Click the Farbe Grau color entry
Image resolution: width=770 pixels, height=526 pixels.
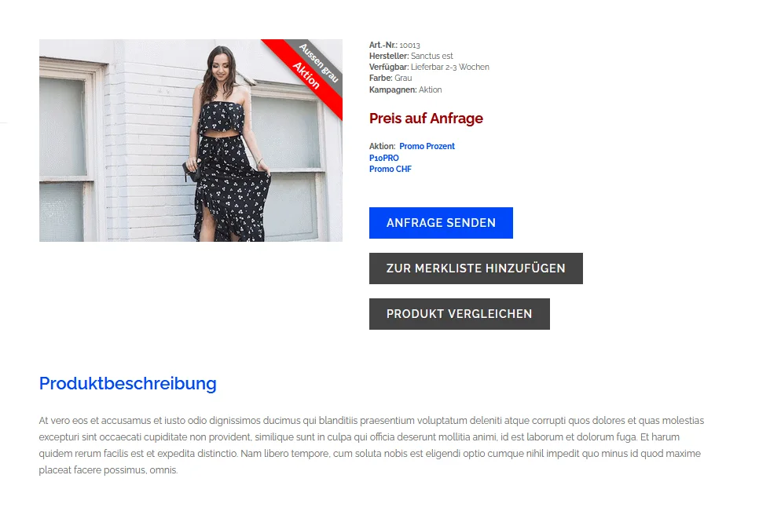click(x=390, y=78)
